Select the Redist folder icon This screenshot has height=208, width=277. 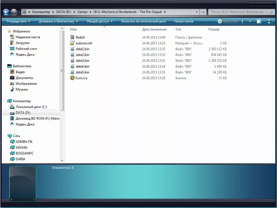pyautogui.click(x=72, y=37)
